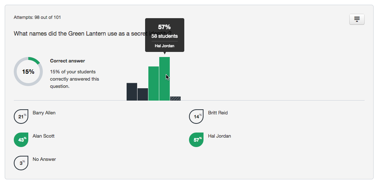Click the 15% correct answer donut chart
378x183 pixels.
pos(28,72)
